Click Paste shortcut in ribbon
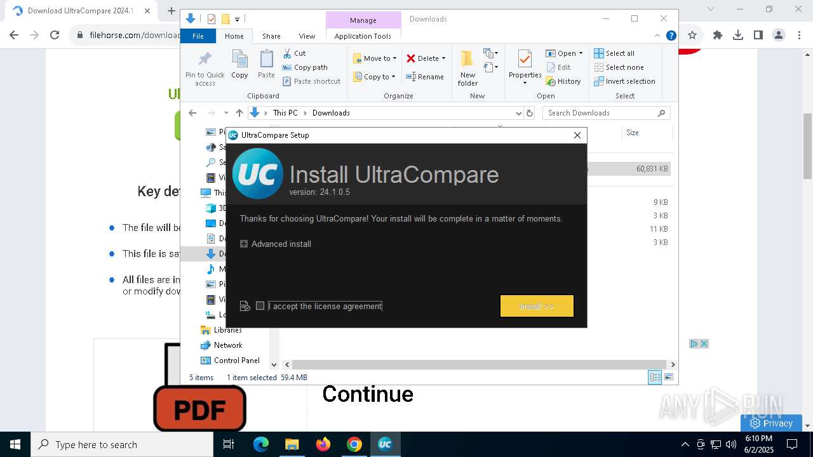This screenshot has width=813, height=457. pyautogui.click(x=312, y=81)
